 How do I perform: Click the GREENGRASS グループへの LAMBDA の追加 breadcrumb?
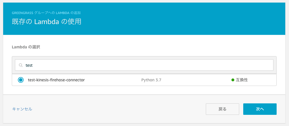46,13
